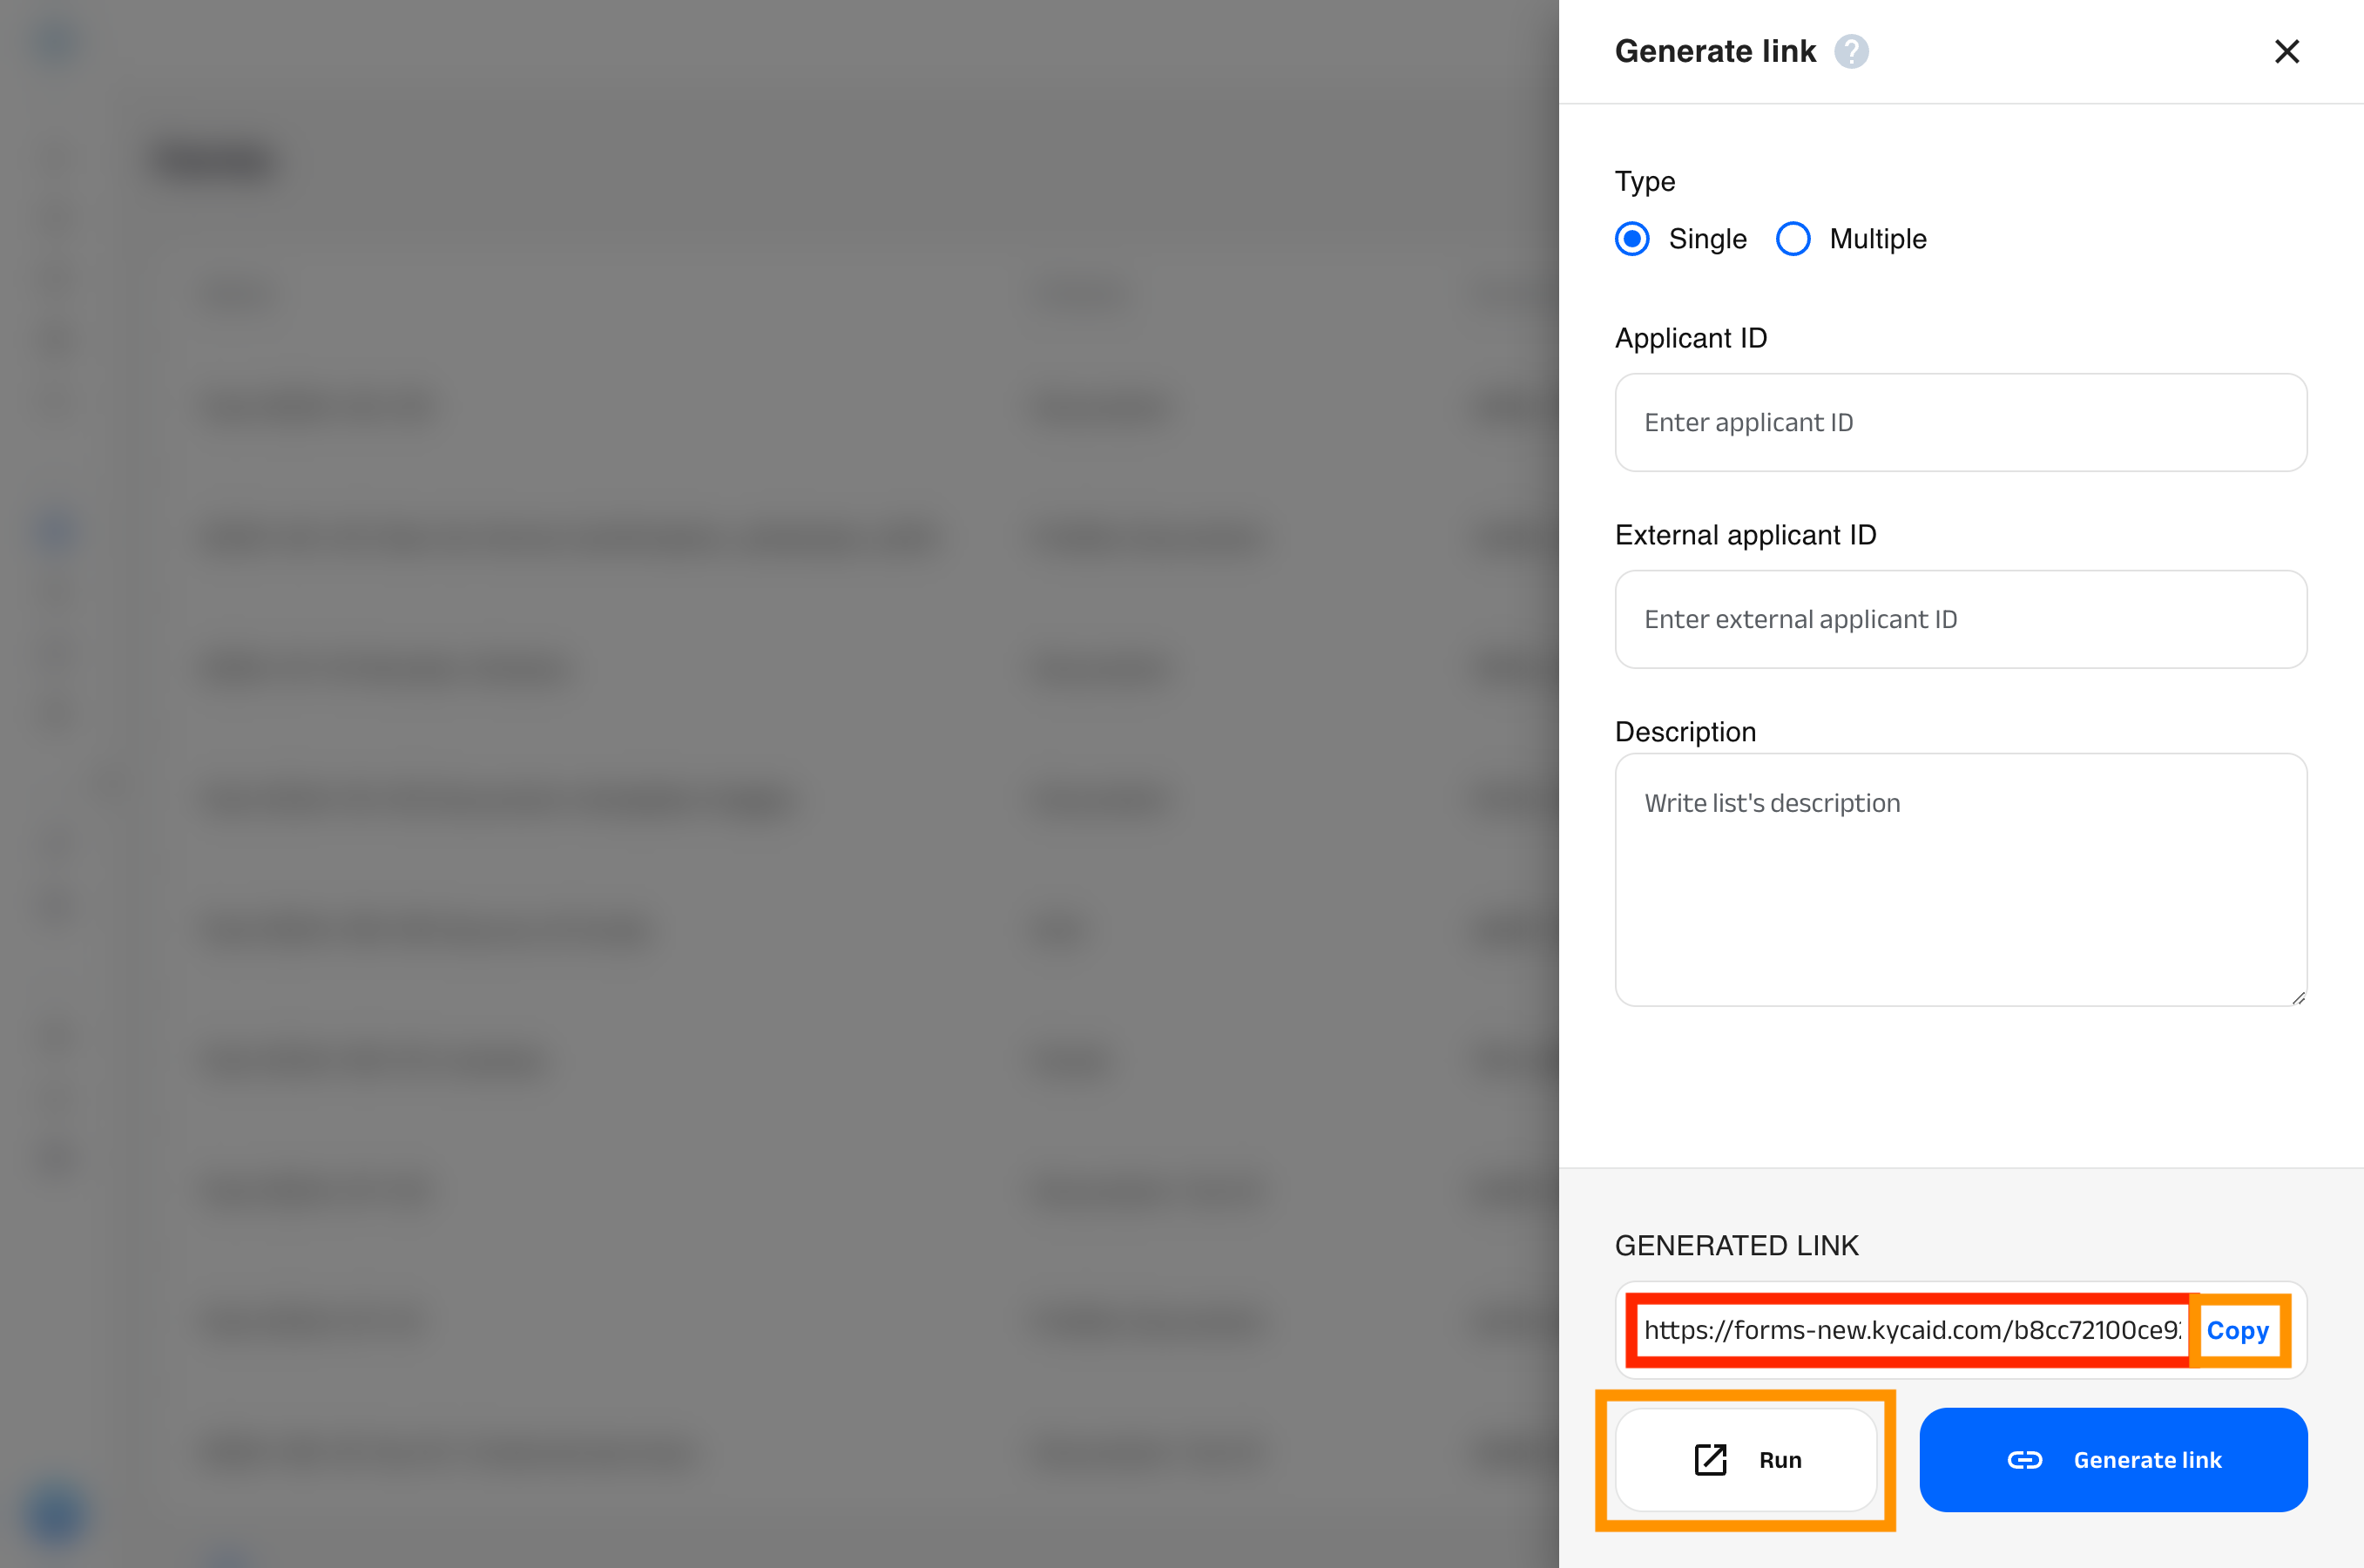Select the Single type option

coord(1632,239)
